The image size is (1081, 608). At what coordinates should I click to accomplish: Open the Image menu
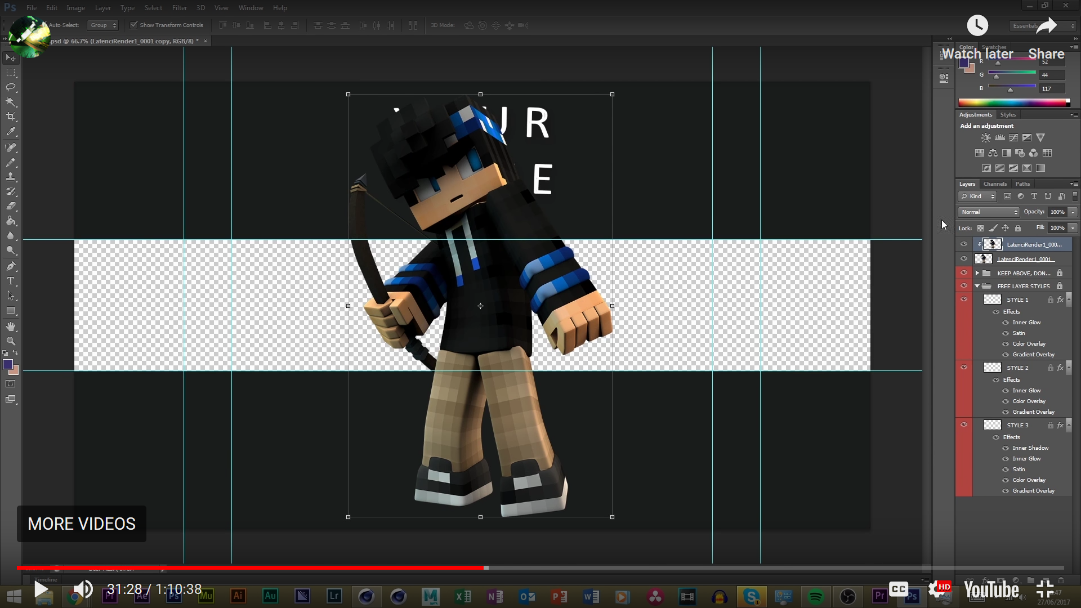pyautogui.click(x=76, y=8)
